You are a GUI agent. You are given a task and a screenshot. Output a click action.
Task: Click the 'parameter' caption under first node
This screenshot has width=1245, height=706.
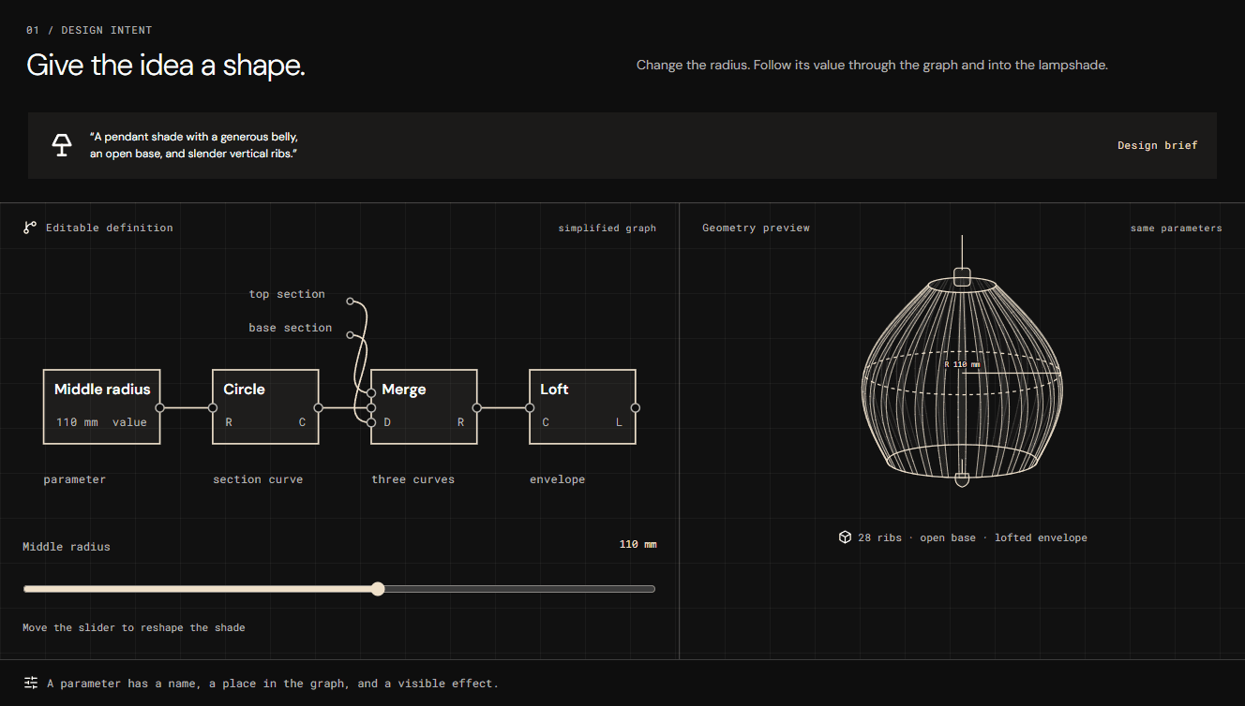coord(75,479)
